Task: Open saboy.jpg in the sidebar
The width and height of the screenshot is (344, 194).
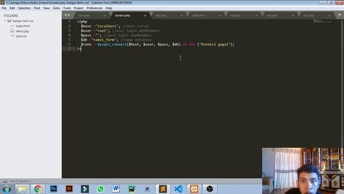Action: pyautogui.click(x=22, y=31)
